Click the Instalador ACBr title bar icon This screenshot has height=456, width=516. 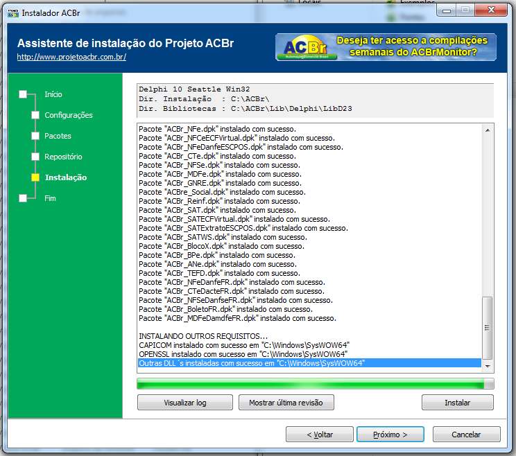point(13,13)
